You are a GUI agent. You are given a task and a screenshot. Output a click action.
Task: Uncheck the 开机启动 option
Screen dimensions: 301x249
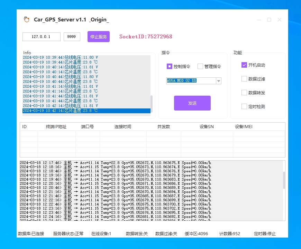[x=244, y=65]
